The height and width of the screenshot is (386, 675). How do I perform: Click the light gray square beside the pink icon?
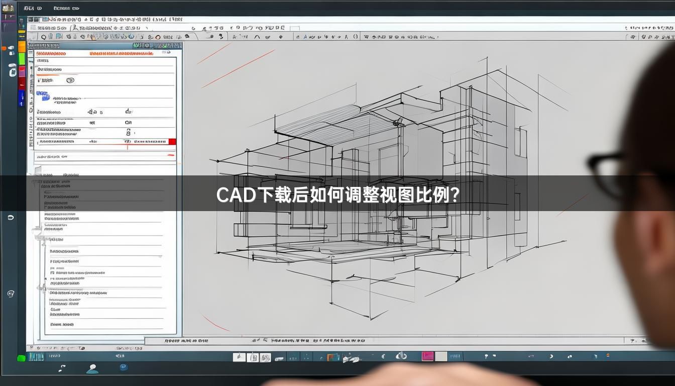(441, 356)
